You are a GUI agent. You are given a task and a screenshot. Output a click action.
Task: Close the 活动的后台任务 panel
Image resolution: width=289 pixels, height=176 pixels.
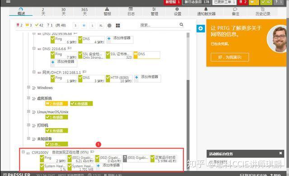pos(280,153)
